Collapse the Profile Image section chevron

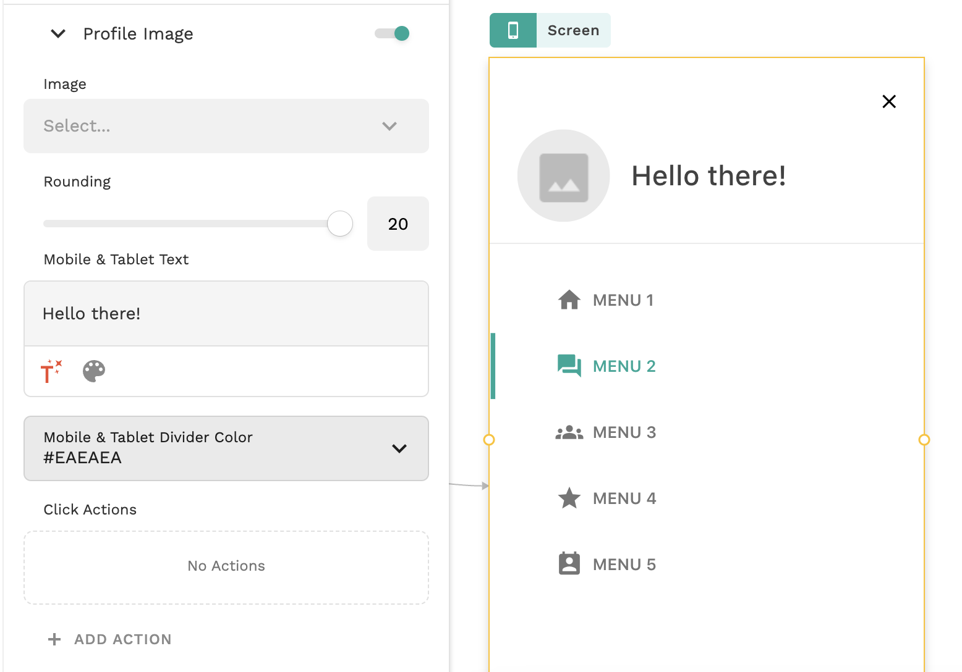[58, 33]
